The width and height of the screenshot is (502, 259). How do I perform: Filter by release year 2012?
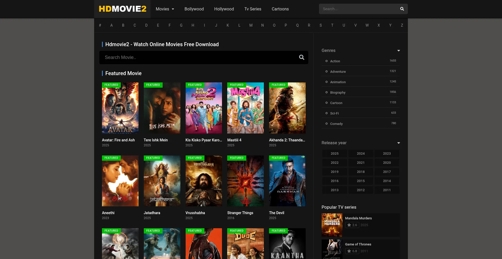[361, 190]
